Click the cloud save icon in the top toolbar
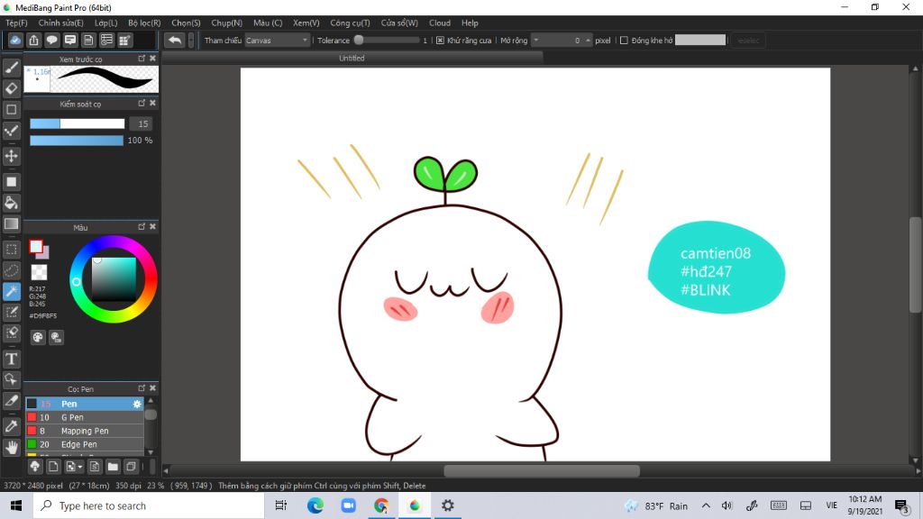The height and width of the screenshot is (519, 923). (x=15, y=40)
